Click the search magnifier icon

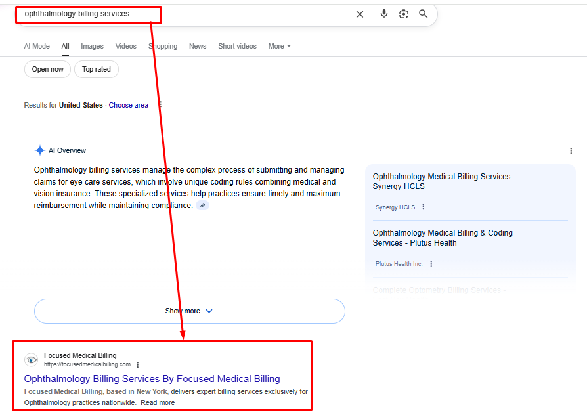click(x=423, y=14)
